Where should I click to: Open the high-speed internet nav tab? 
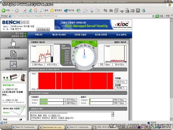(101, 35)
